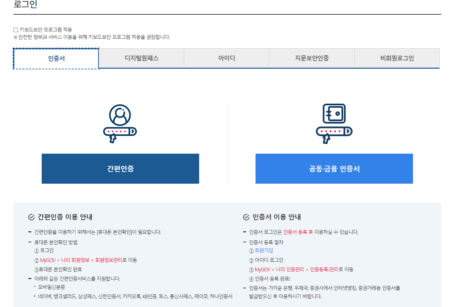Click the certificate vault icon above 공동·금융 인증서
Viewport: 451px width, 307px height.
pyautogui.click(x=334, y=123)
